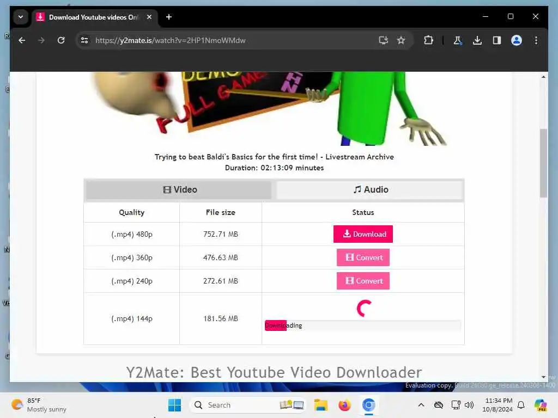Image resolution: width=558 pixels, height=418 pixels.
Task: Click the Y2Mate: Best Youtube Video Downloader heading
Action: [274, 372]
